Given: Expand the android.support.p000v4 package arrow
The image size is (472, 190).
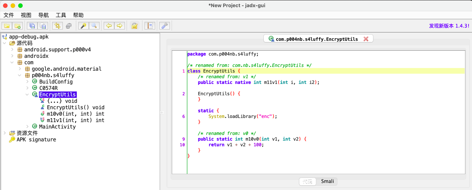Looking at the screenshot, I should (12, 50).
